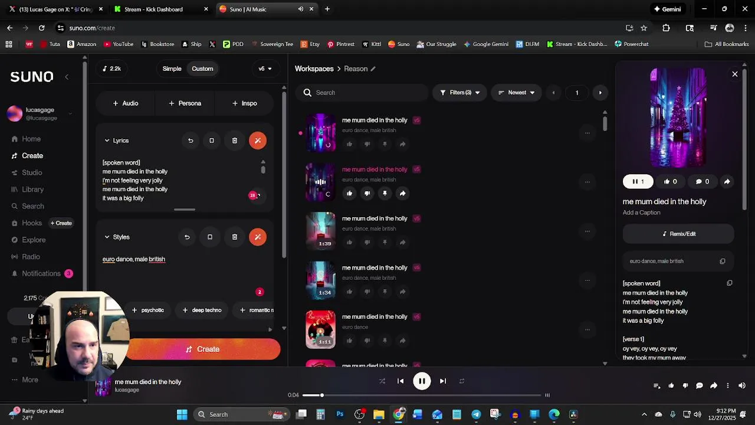
Task: Rename the Reason workspace with pencil icon
Action: tap(373, 69)
